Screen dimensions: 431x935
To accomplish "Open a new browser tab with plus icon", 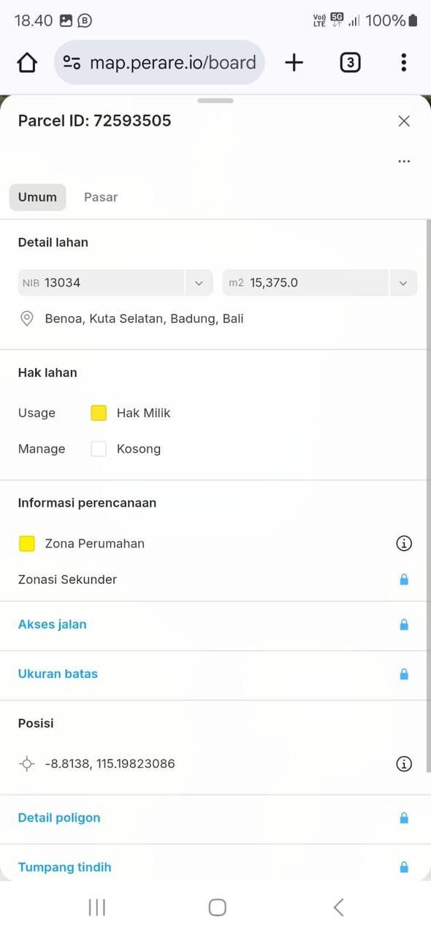I will (294, 63).
